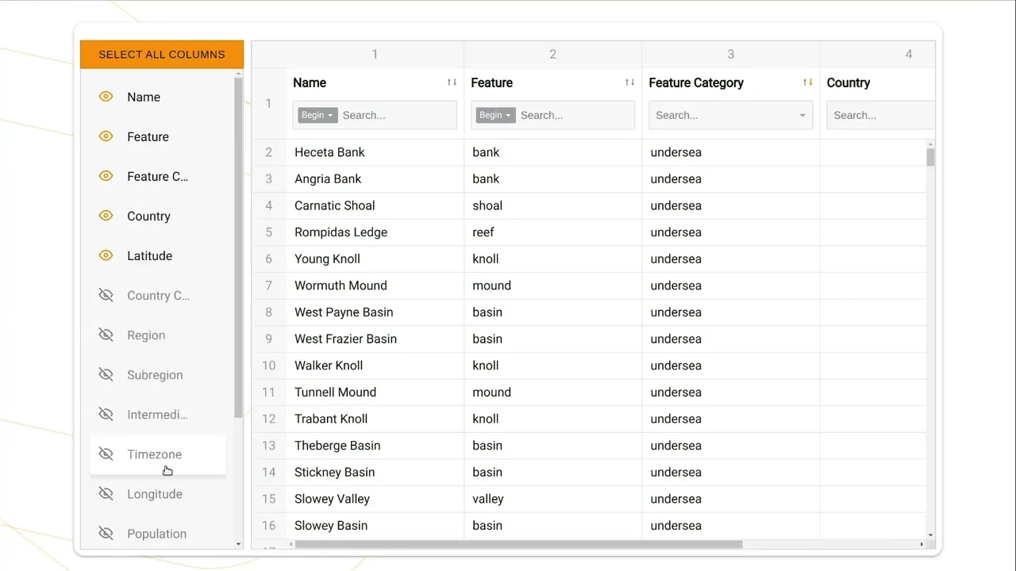Hide the Name column via eye icon
1016x571 pixels.
[x=106, y=97]
